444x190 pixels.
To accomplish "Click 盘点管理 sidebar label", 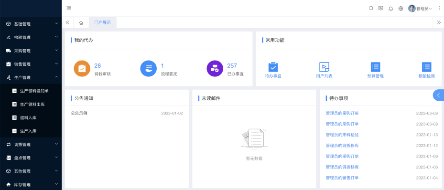I will pyautogui.click(x=22, y=158).
